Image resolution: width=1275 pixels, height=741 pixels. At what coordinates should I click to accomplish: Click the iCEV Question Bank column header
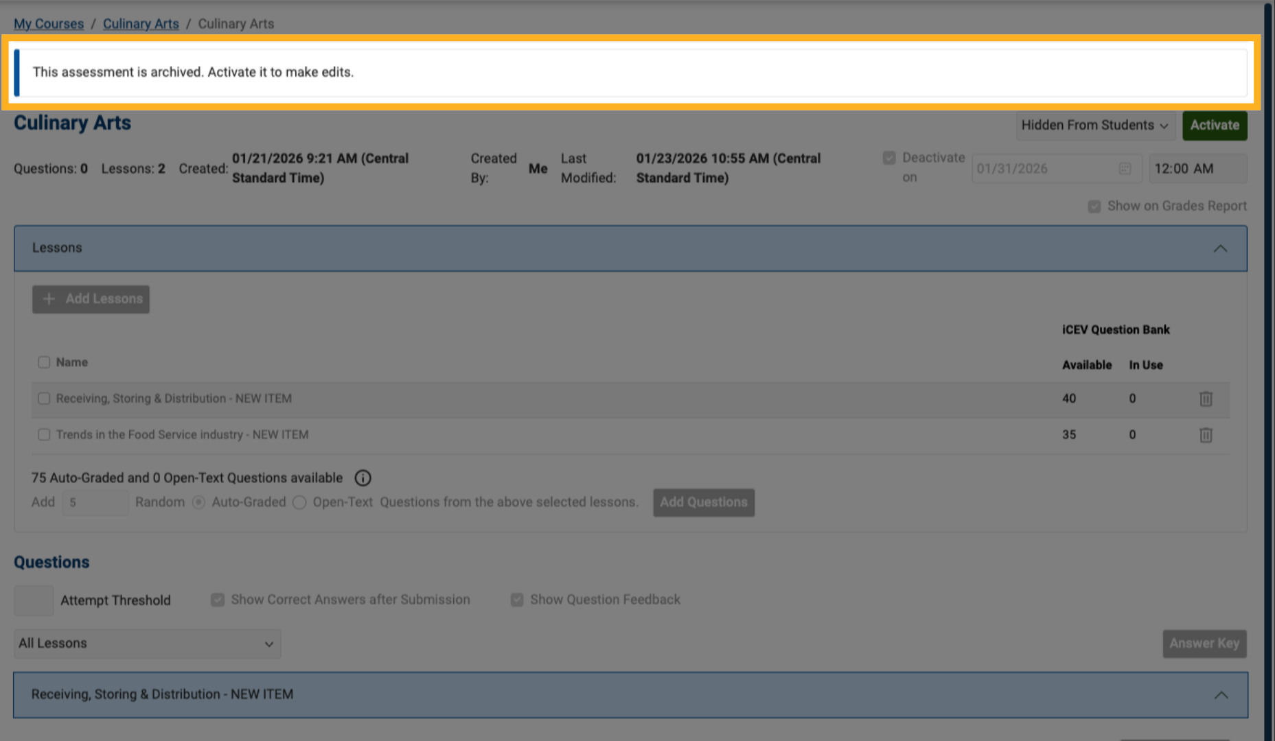pos(1116,330)
